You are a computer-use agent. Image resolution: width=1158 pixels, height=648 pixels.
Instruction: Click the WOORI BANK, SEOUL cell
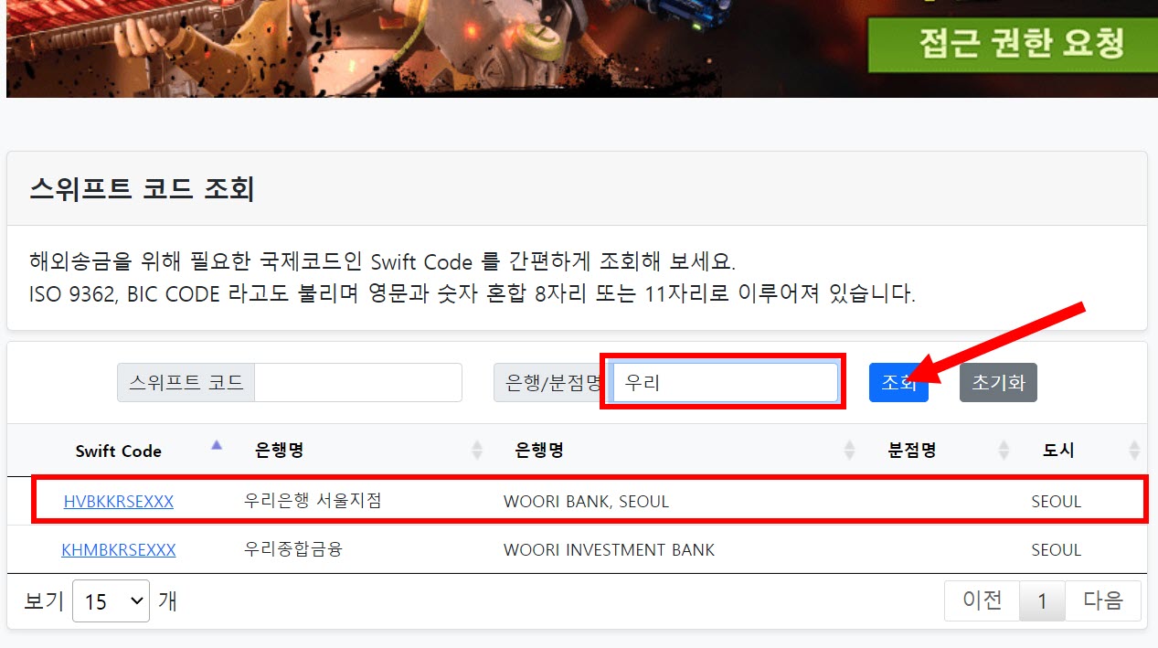coord(586,502)
